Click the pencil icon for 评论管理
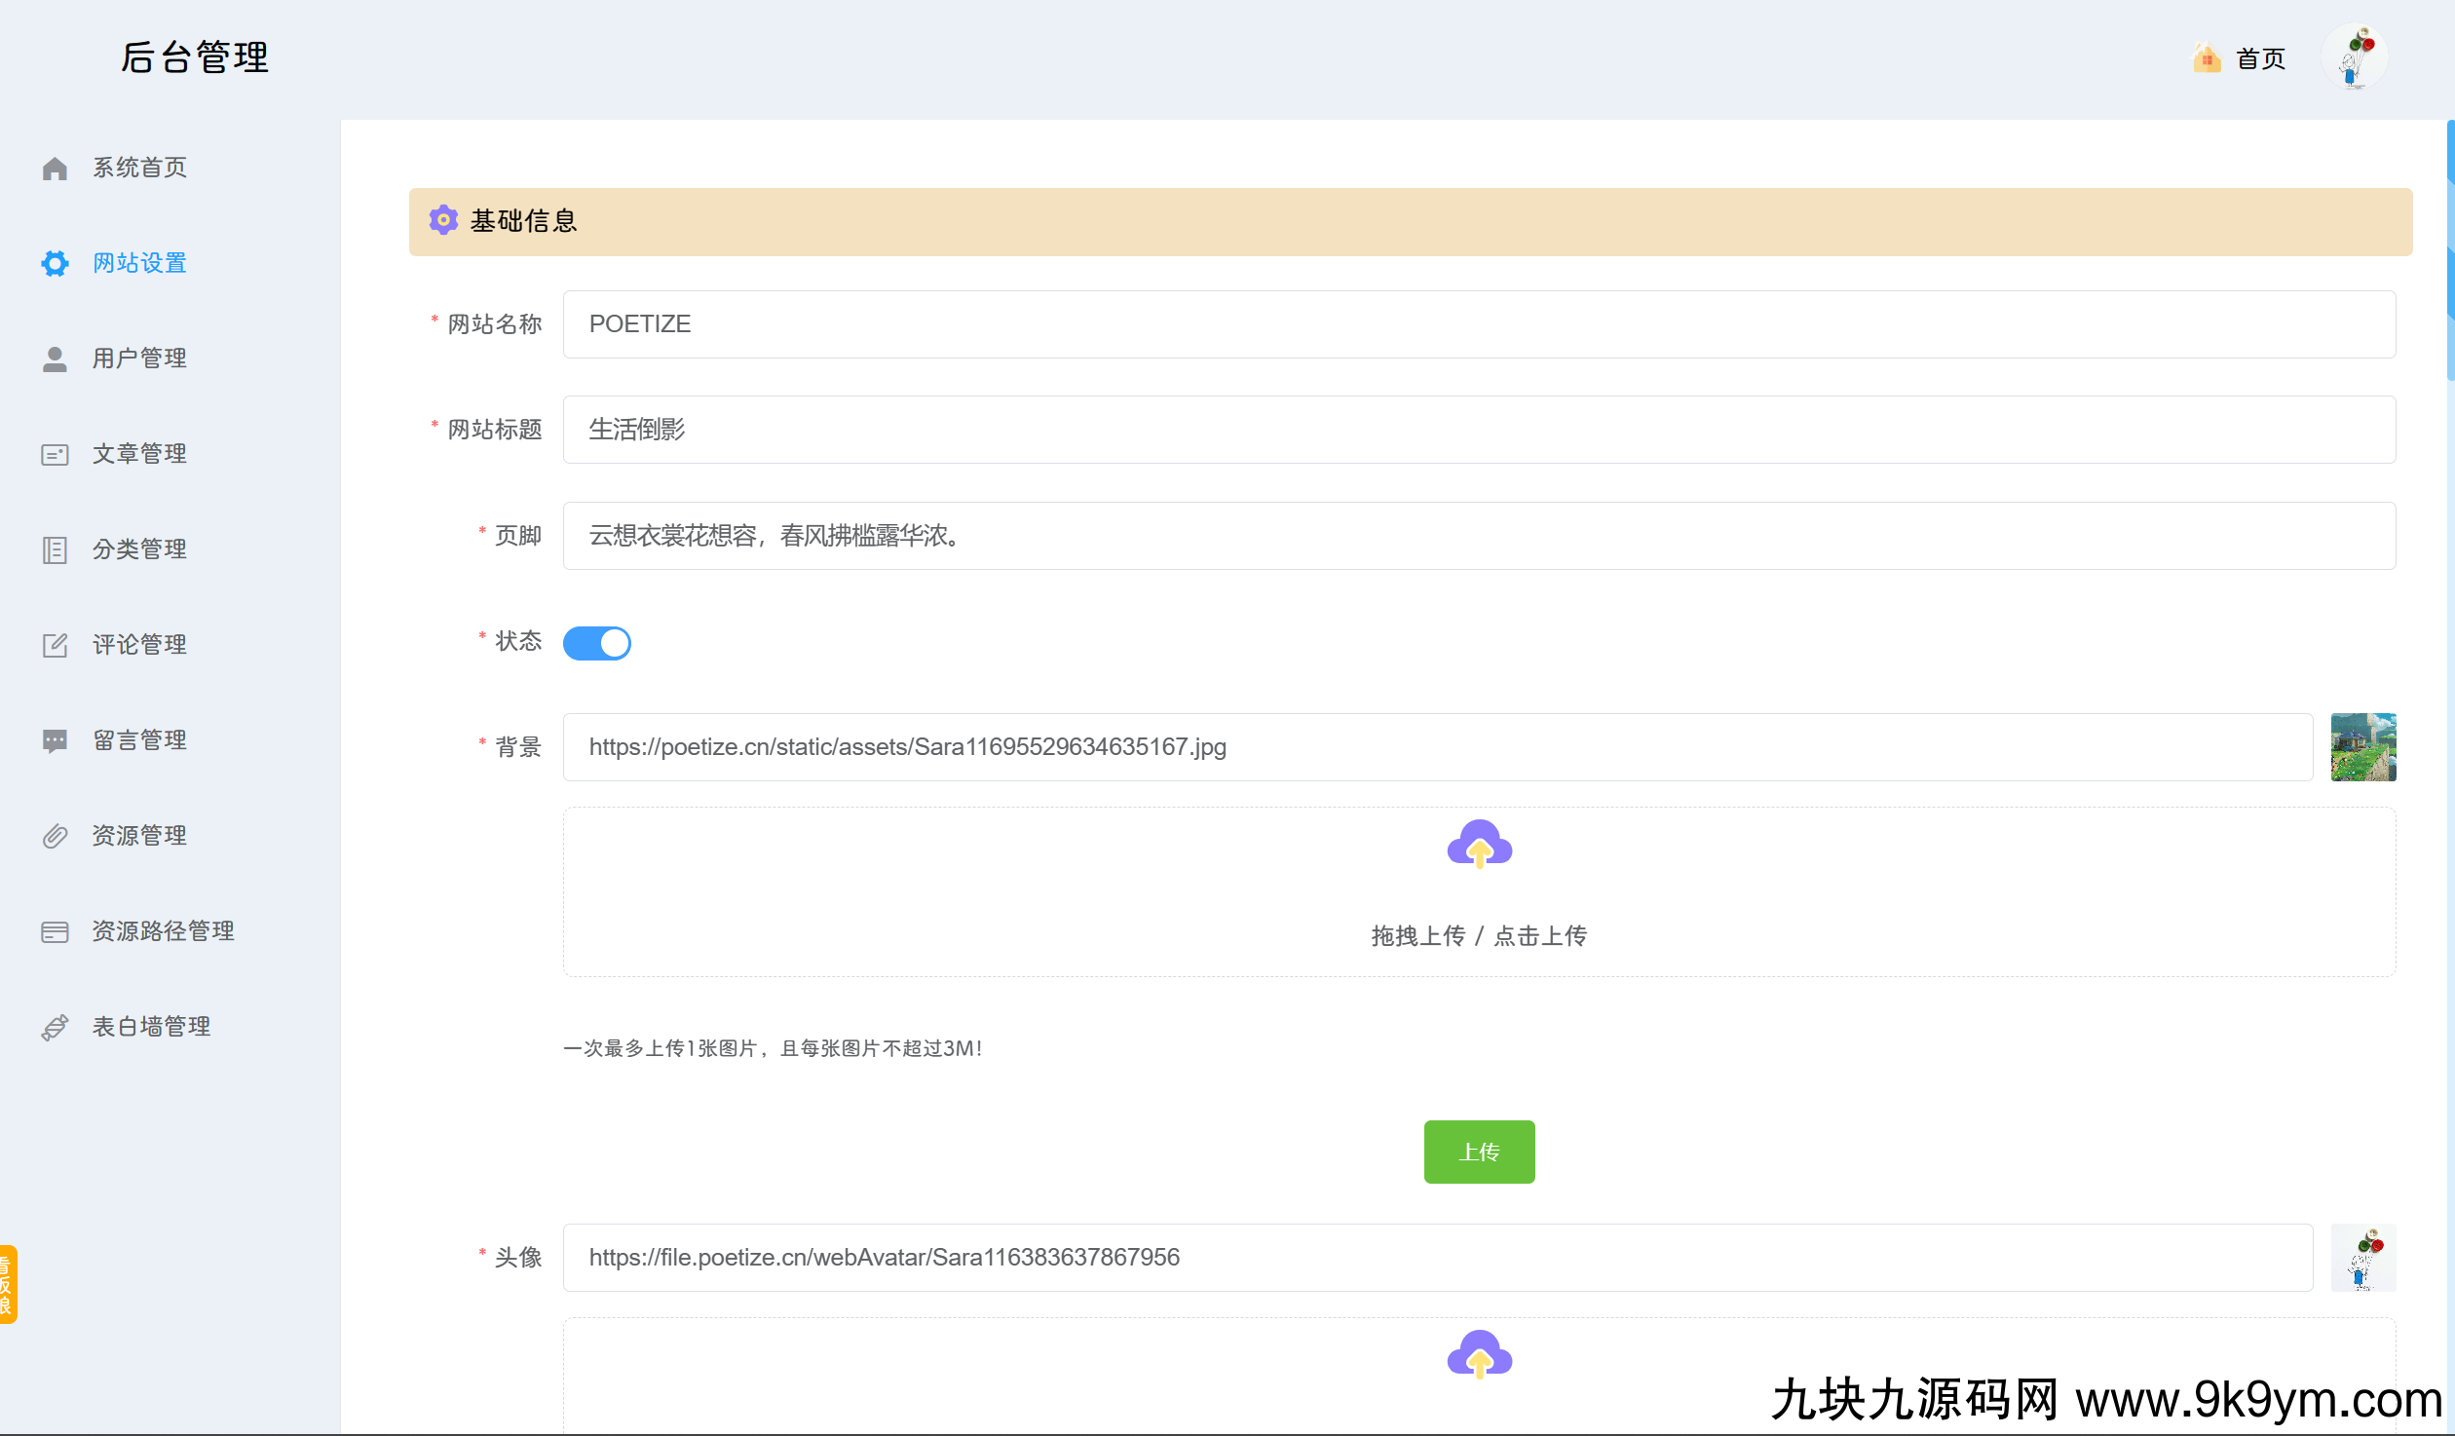The height and width of the screenshot is (1436, 2455). 55,645
